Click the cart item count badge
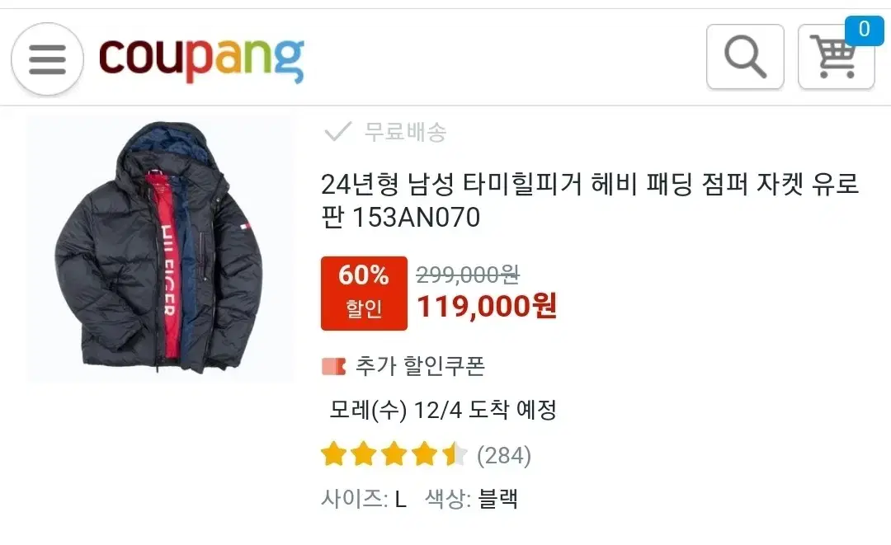The height and width of the screenshot is (545, 891). click(864, 30)
